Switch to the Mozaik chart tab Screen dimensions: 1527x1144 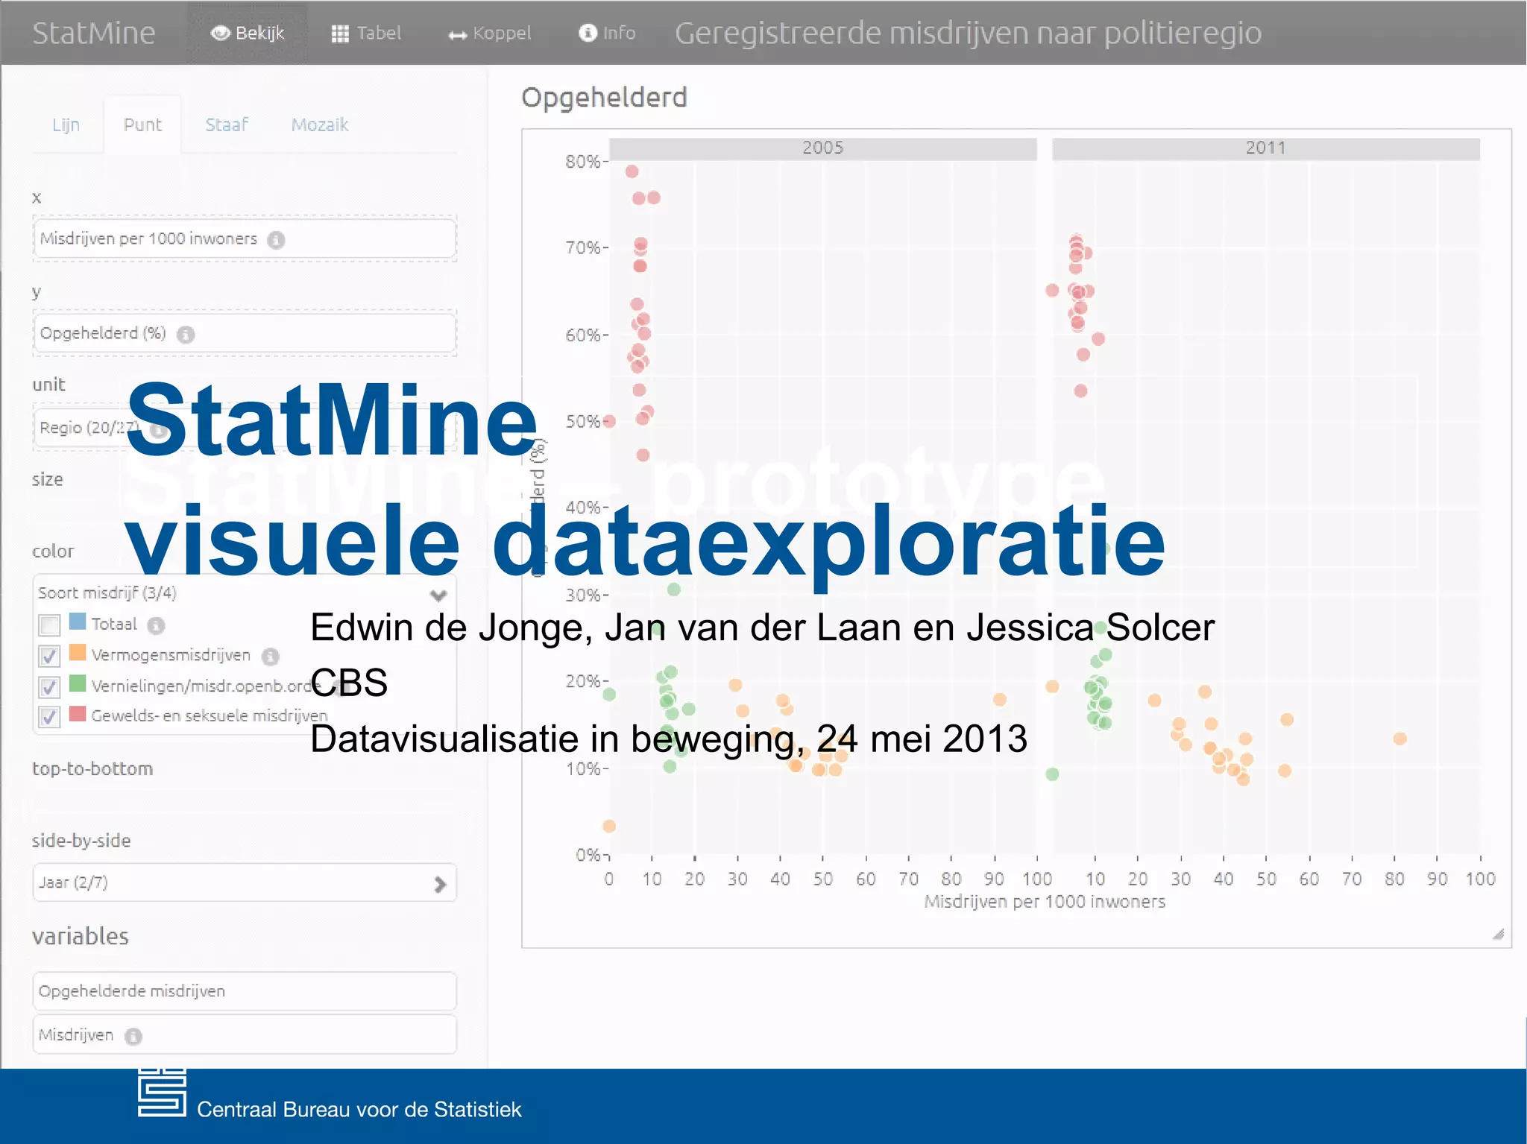point(319,124)
